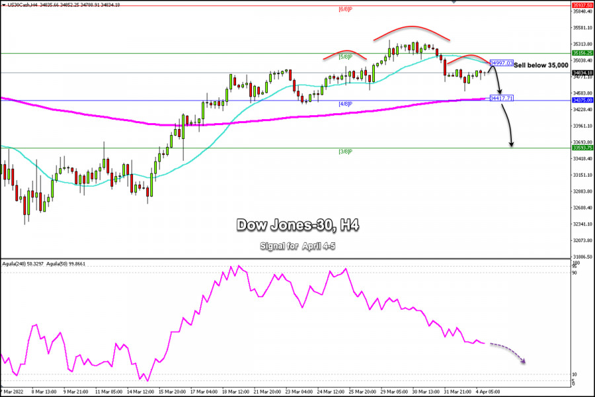Click the '30 Mar 13:00' time label

point(426,392)
